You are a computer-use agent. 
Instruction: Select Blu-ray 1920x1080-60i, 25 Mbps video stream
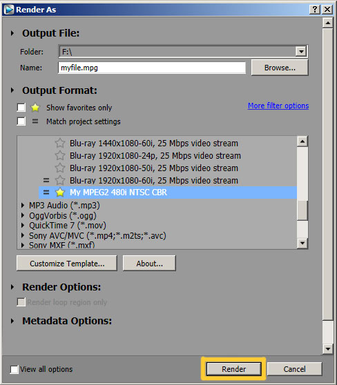(153, 181)
